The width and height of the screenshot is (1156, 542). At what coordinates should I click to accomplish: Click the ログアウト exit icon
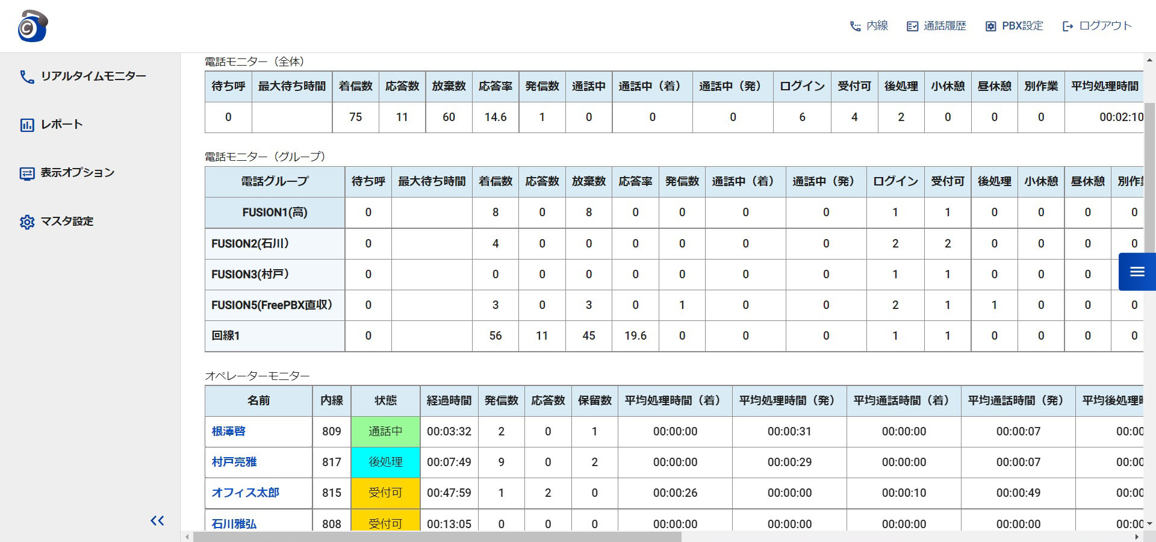click(1068, 26)
